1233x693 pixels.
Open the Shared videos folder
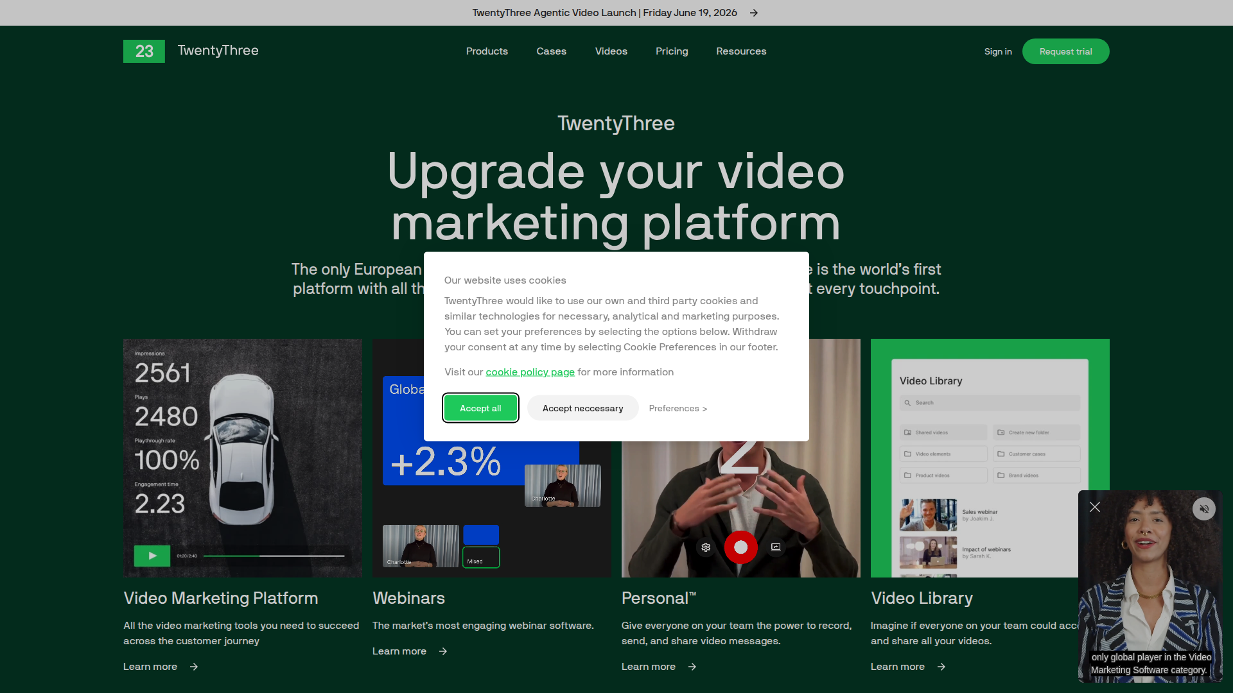point(943,432)
